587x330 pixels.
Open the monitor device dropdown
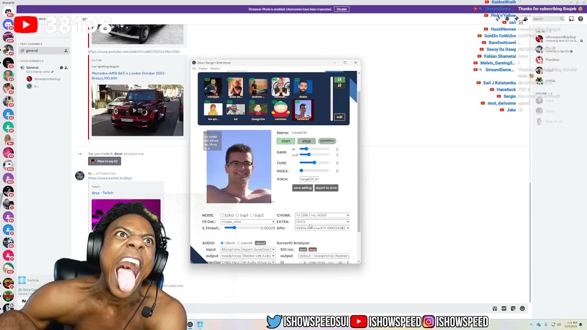click(248, 262)
